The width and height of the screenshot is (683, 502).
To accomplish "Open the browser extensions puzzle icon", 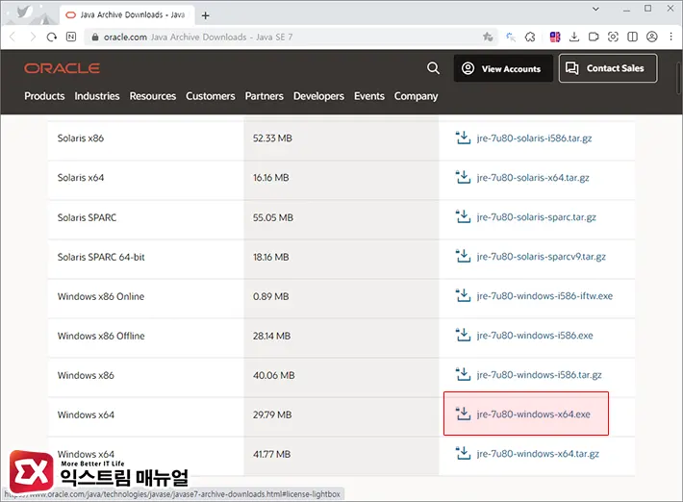I will point(529,37).
